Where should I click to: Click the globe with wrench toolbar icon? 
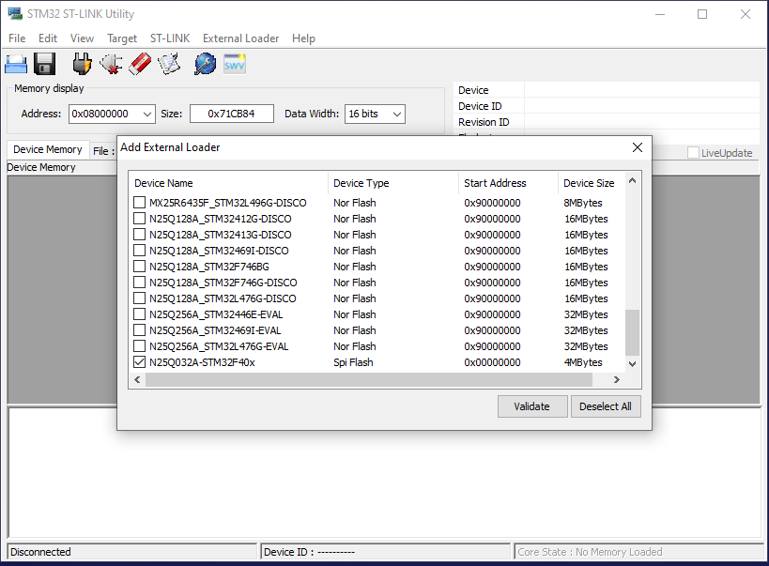click(x=205, y=64)
